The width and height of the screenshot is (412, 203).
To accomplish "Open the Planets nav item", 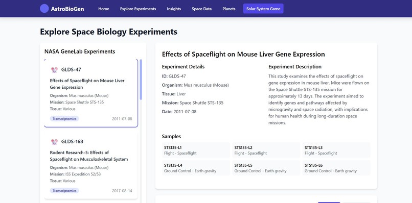I will [x=229, y=9].
